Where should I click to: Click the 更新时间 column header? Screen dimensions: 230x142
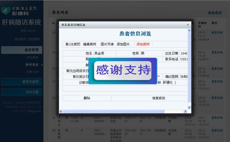click(202, 25)
